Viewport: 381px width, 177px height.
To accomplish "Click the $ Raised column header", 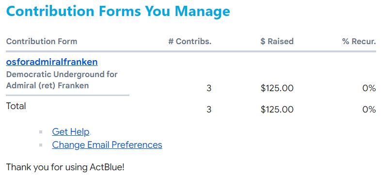I will pyautogui.click(x=277, y=41).
